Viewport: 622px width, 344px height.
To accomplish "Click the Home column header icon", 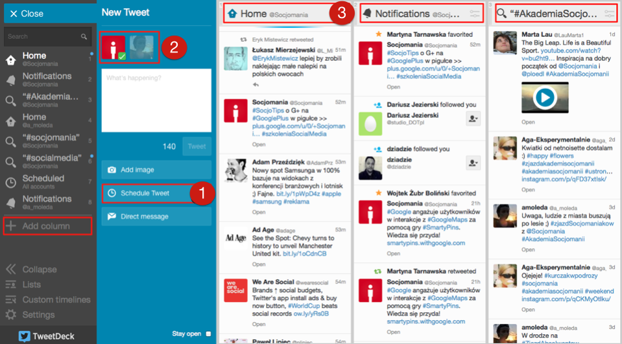I will 232,14.
